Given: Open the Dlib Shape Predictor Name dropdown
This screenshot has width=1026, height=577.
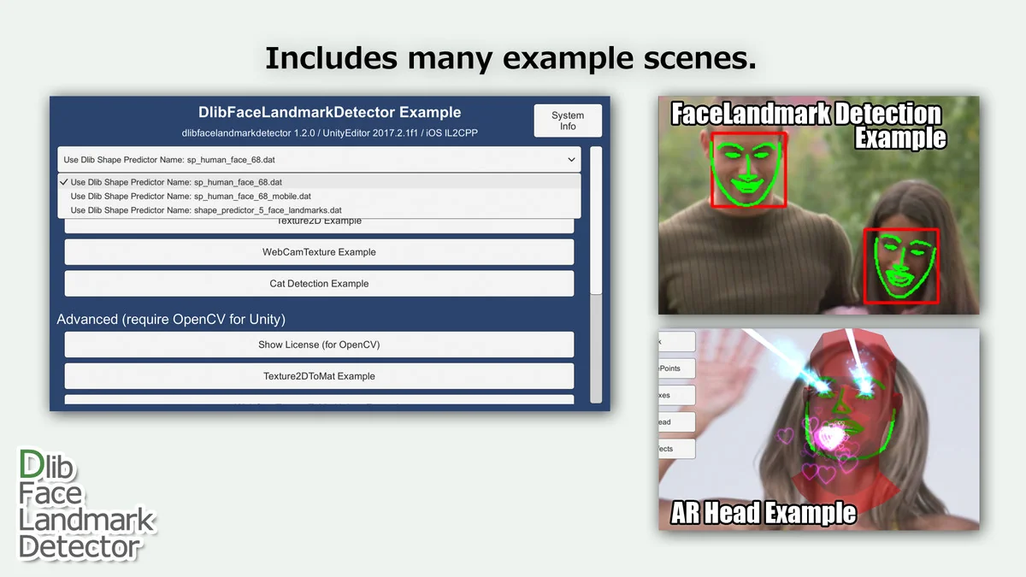Looking at the screenshot, I should click(318, 159).
